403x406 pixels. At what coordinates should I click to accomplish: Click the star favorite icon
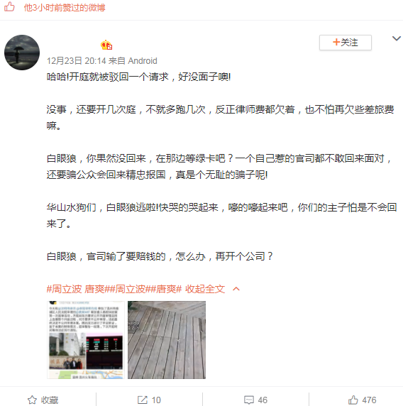[x=32, y=400]
